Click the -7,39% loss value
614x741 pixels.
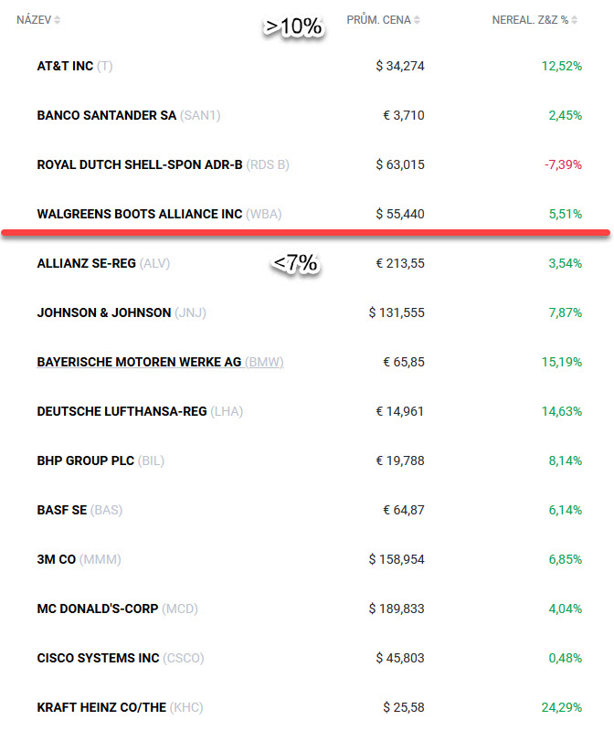(x=563, y=164)
